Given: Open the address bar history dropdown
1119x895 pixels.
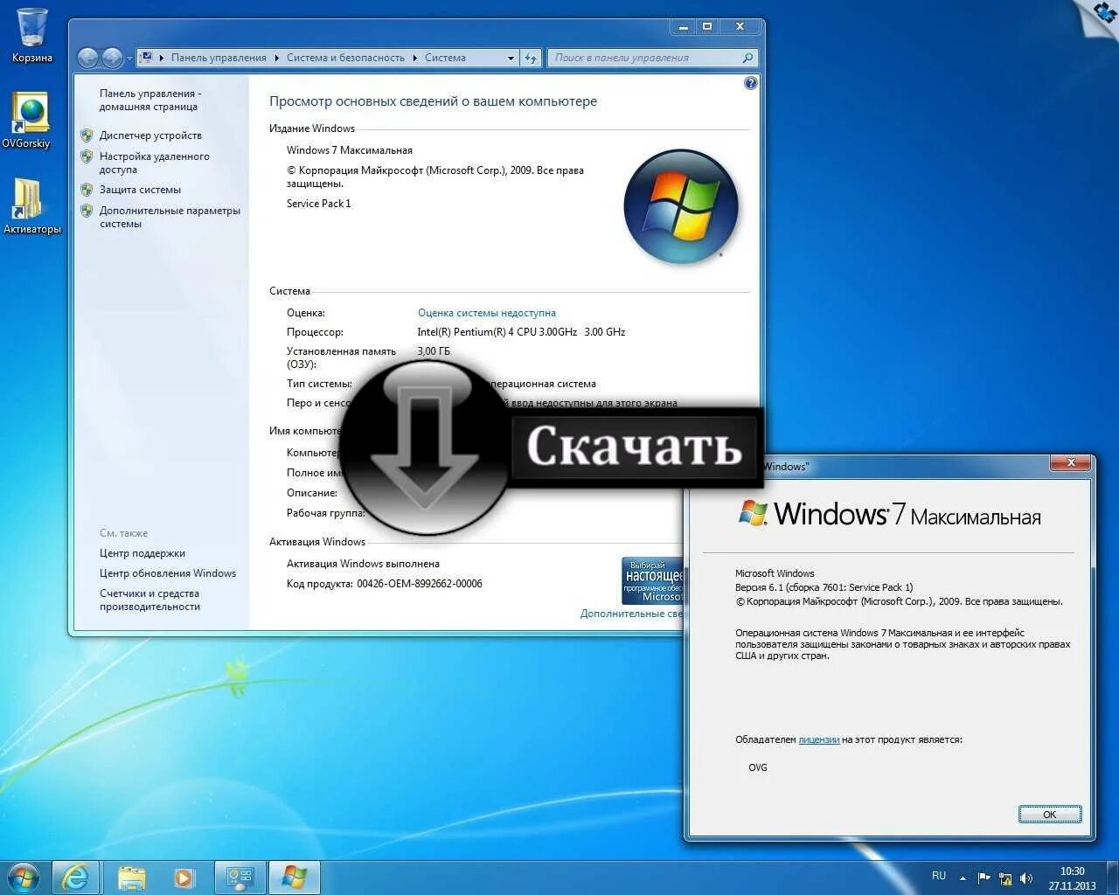Looking at the screenshot, I should coord(511,58).
